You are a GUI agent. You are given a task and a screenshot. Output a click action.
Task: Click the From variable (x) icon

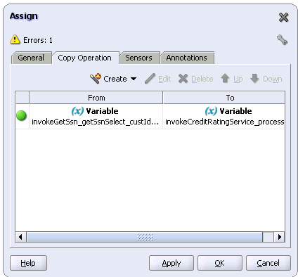tap(77, 111)
